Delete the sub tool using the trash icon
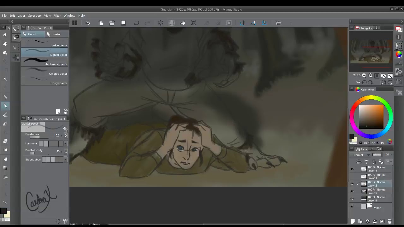 (66, 112)
